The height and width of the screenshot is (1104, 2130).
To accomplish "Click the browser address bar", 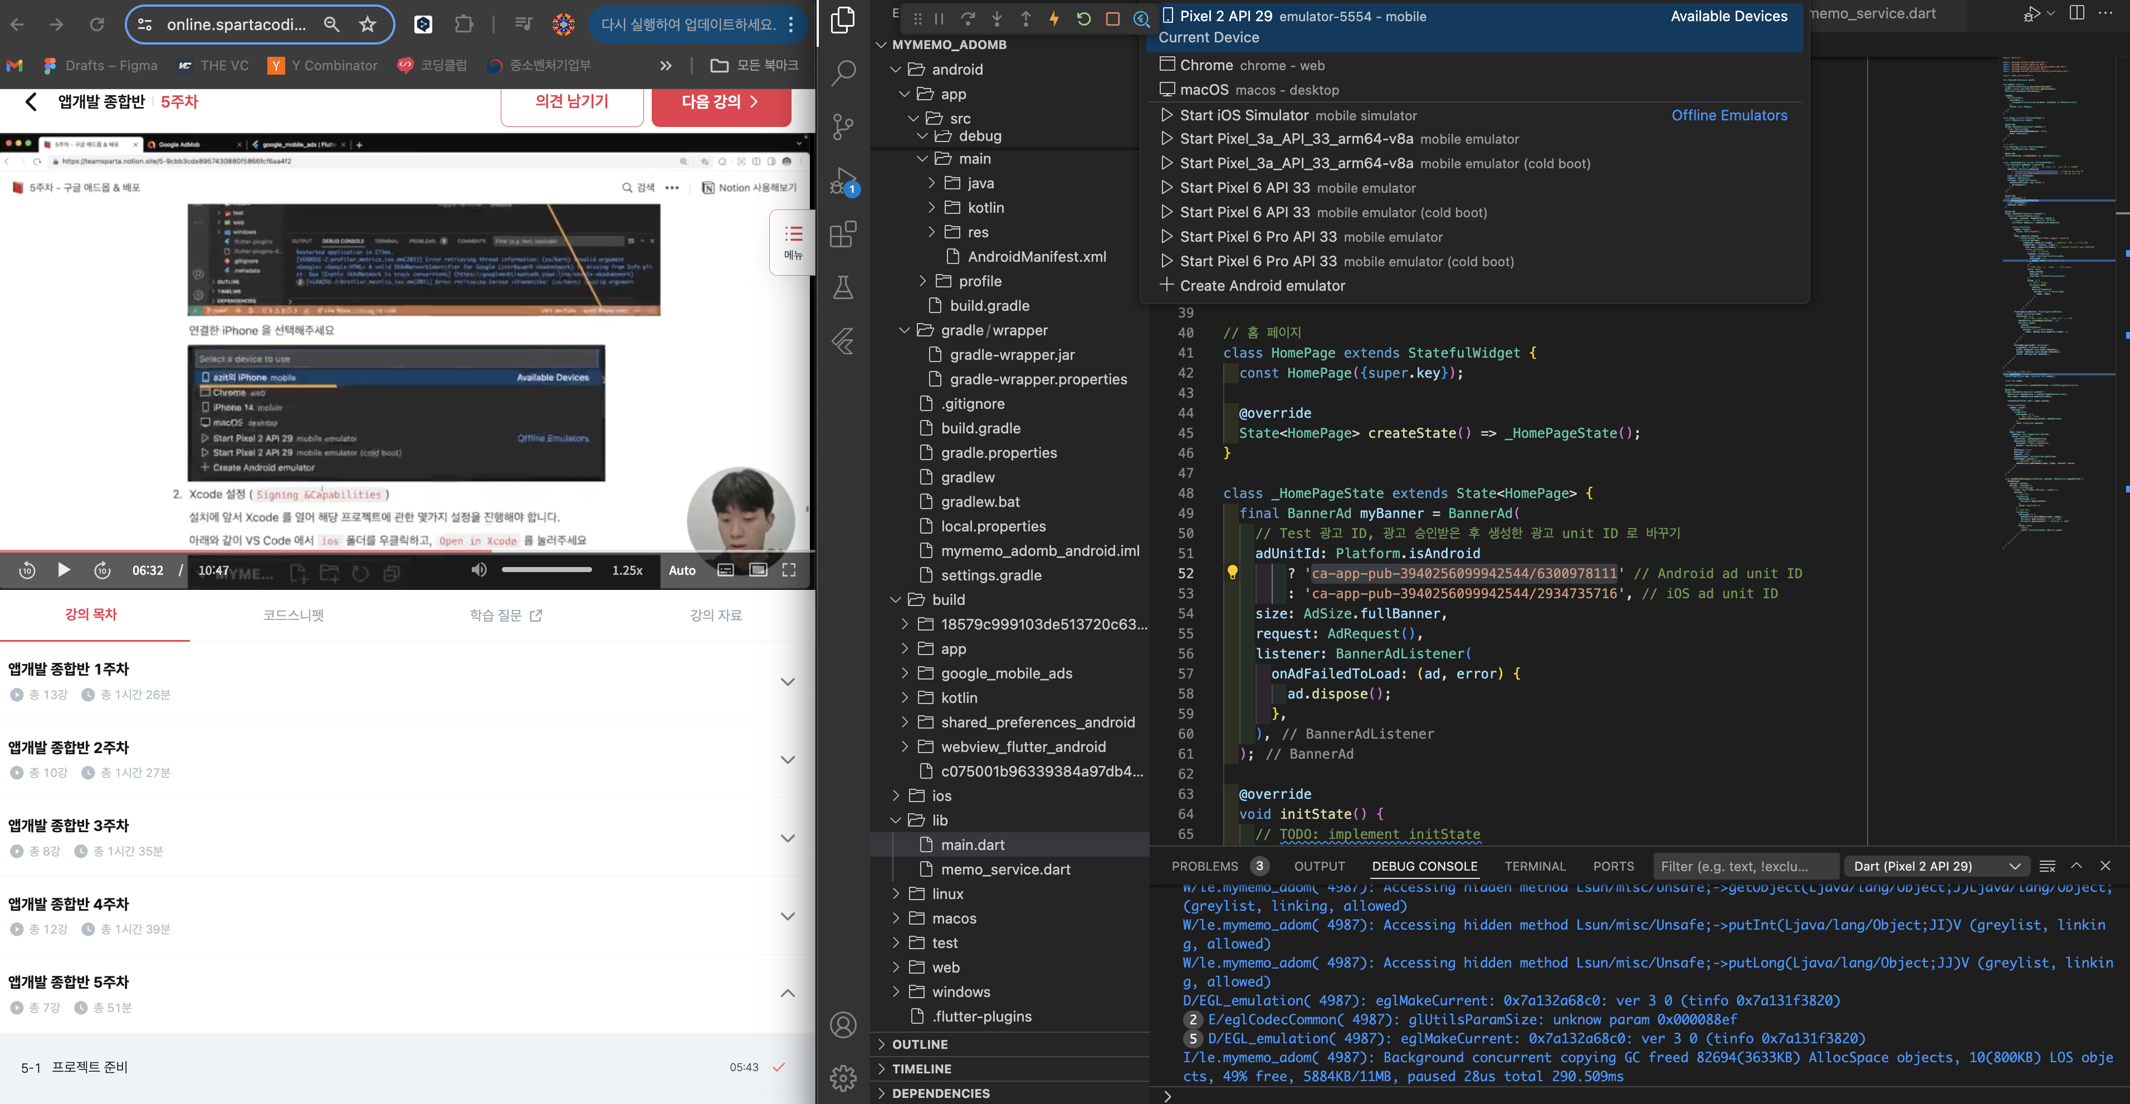I will [x=236, y=24].
